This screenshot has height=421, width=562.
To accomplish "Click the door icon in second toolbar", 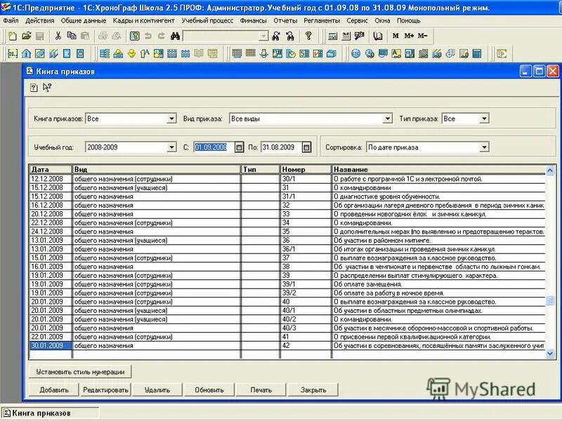I will point(67,54).
